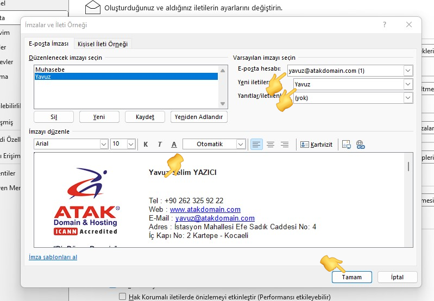This screenshot has width=434, height=301.
Task: Open the Yanıtlar/iletilenler signature dropdown
Action: 408,97
